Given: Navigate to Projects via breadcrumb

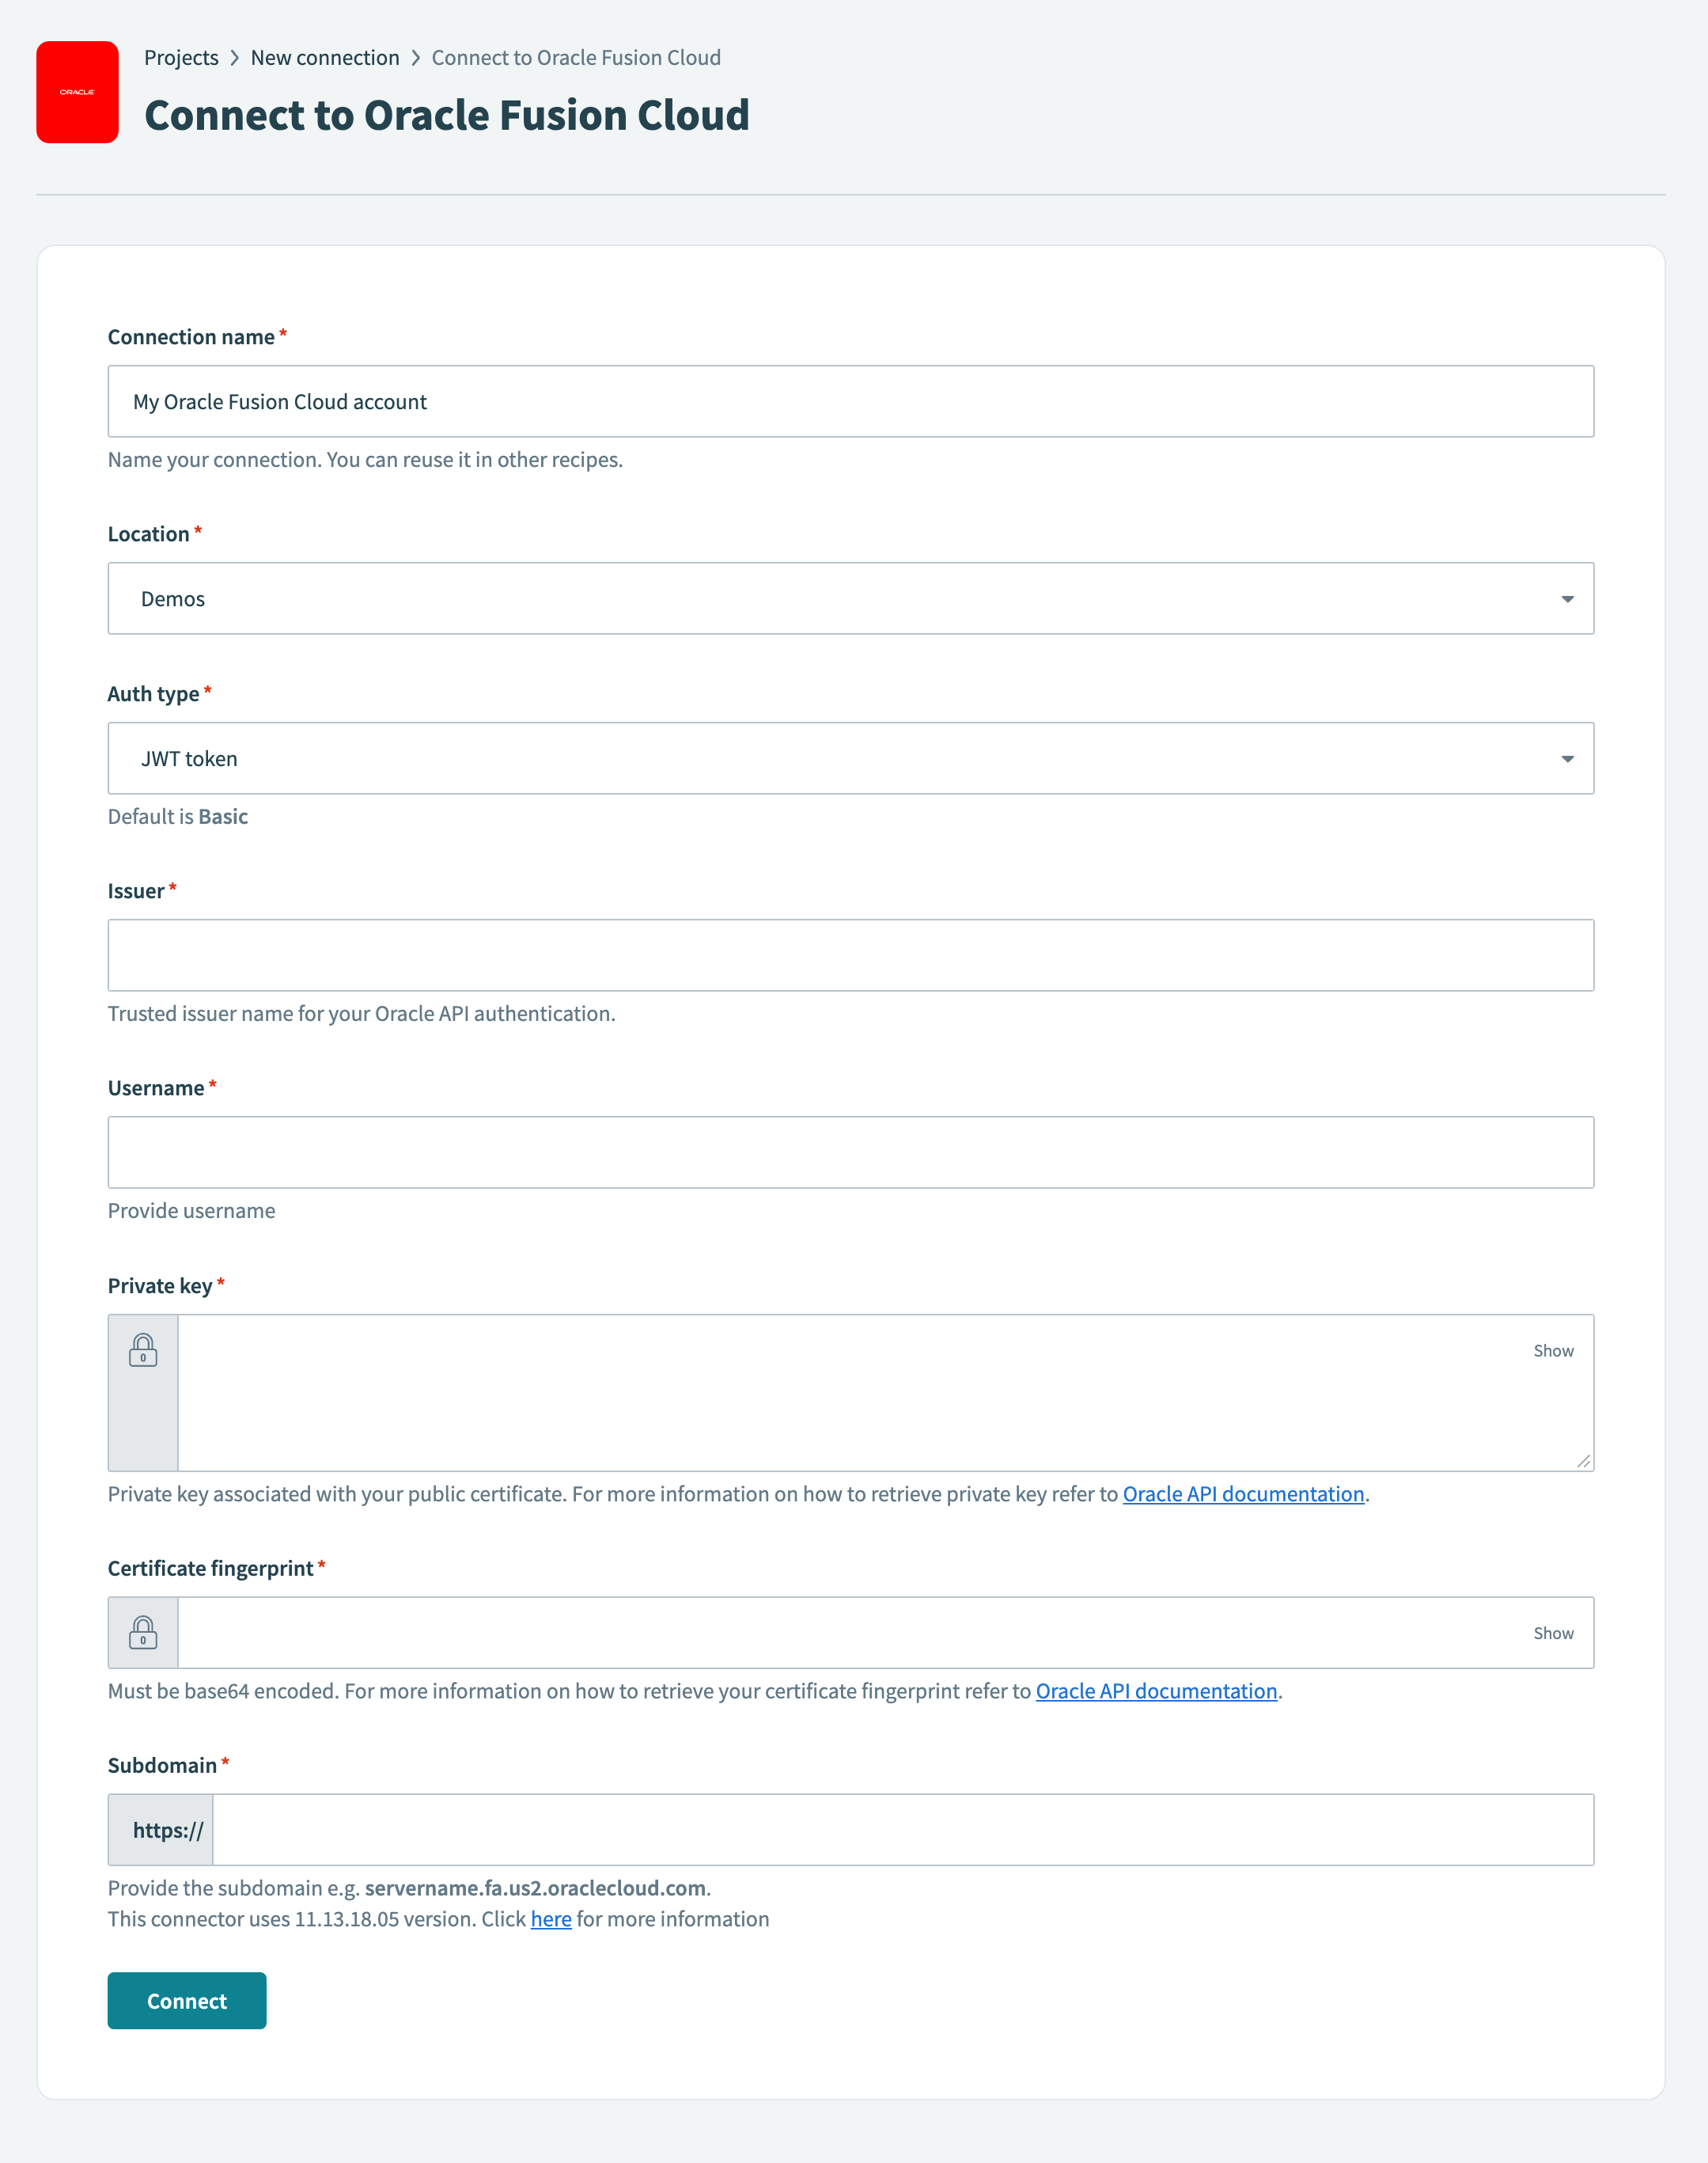Looking at the screenshot, I should [182, 57].
